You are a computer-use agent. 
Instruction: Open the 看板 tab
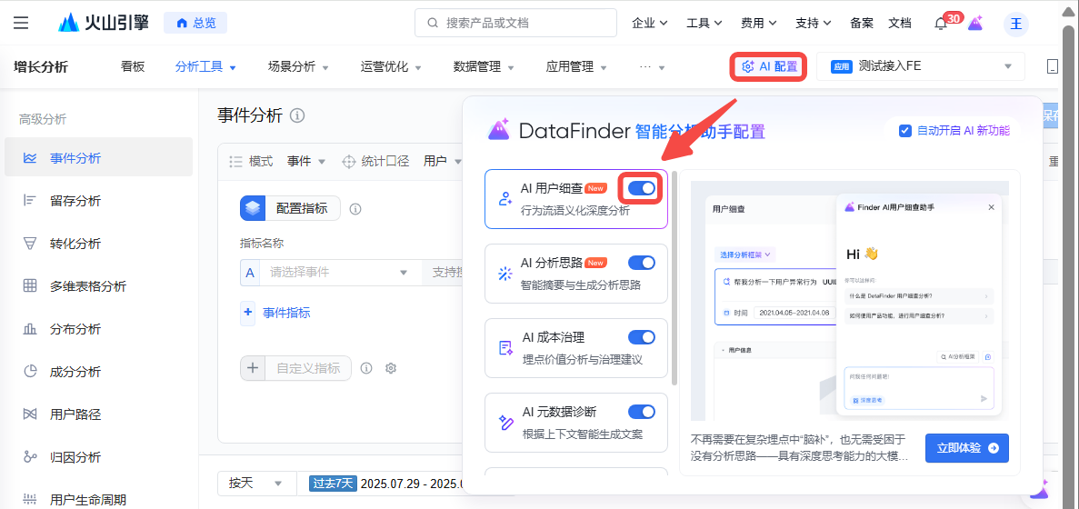click(x=133, y=66)
